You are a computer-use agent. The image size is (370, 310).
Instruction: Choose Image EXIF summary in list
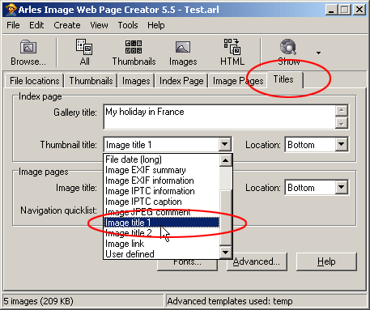(x=146, y=170)
